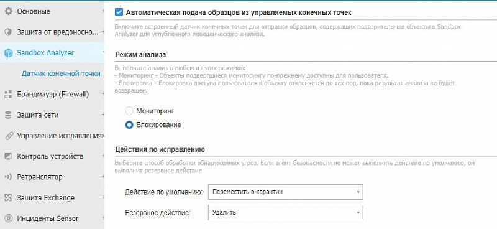Expand the Основные section plus sign
The height and width of the screenshot is (229, 497).
point(103,11)
